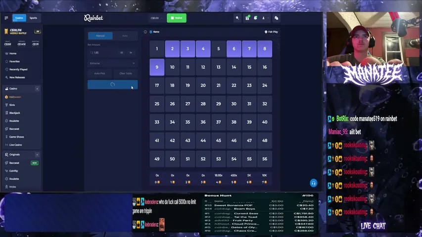
Task: Switch to Casino tab
Action: click(x=19, y=18)
